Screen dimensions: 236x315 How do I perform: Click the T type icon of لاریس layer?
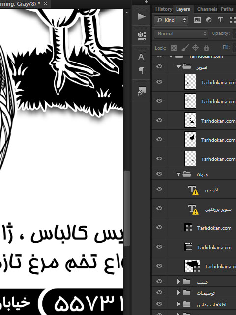pyautogui.click(x=193, y=190)
